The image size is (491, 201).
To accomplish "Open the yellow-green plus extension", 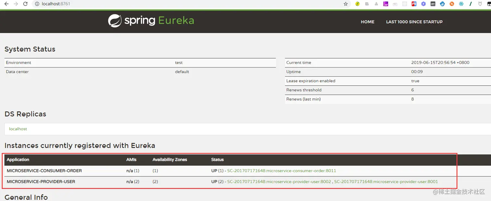I will point(358,4).
